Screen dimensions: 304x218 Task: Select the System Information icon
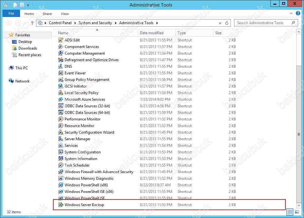61,159
